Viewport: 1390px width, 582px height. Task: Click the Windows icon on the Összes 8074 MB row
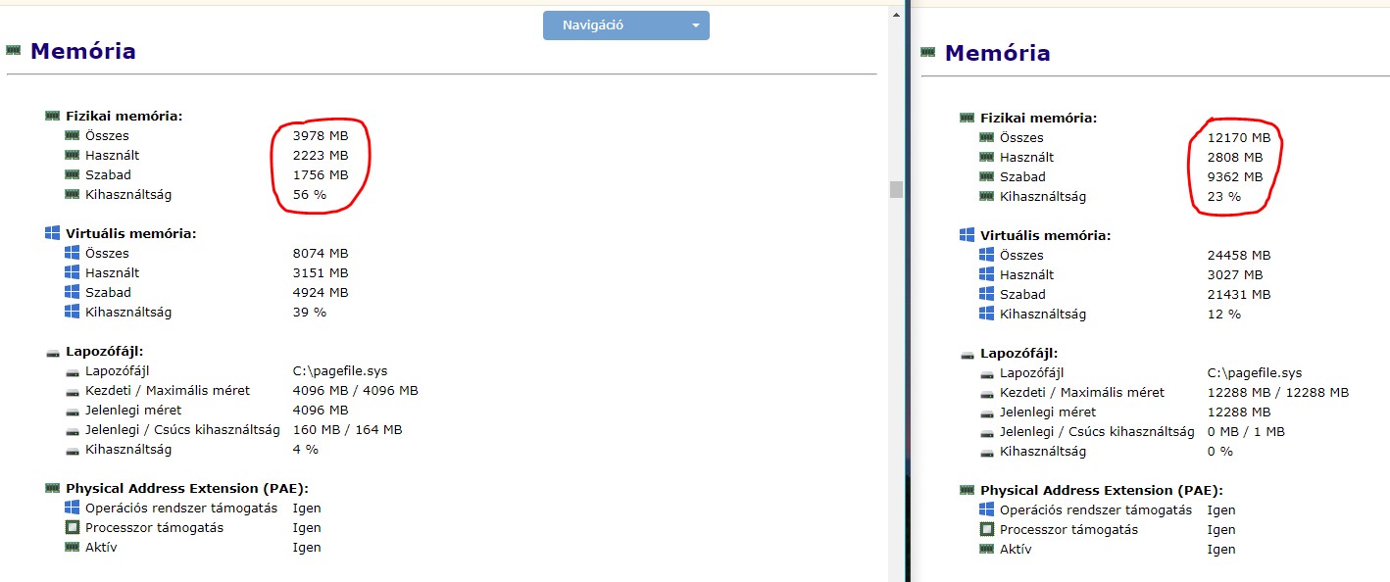tap(73, 253)
